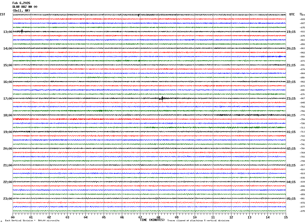The height and width of the screenshot is (224, 306).
Task: Click the DC offset value -741
Action: tap(302, 144)
